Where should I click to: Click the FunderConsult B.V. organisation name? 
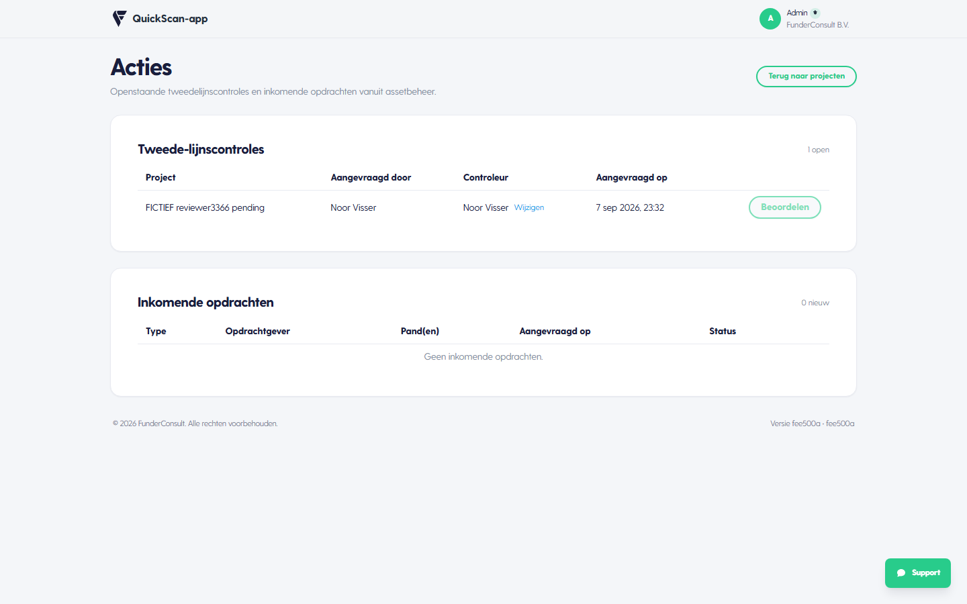pyautogui.click(x=818, y=25)
